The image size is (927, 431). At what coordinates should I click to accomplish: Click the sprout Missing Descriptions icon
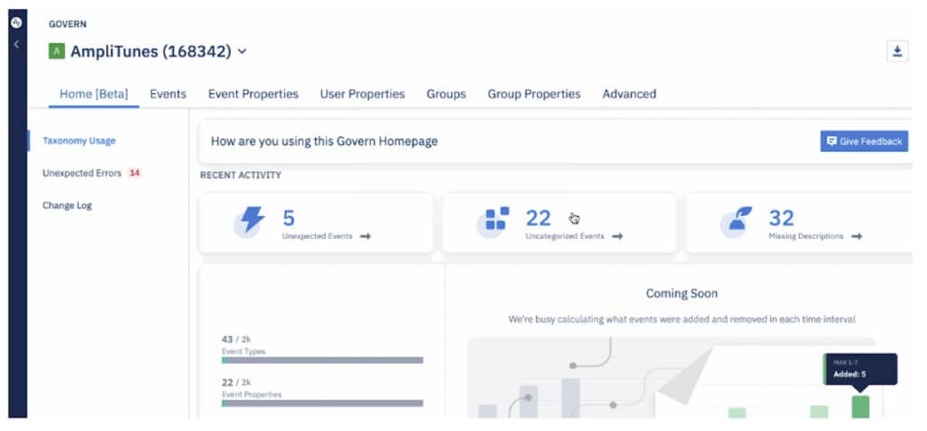(x=736, y=222)
